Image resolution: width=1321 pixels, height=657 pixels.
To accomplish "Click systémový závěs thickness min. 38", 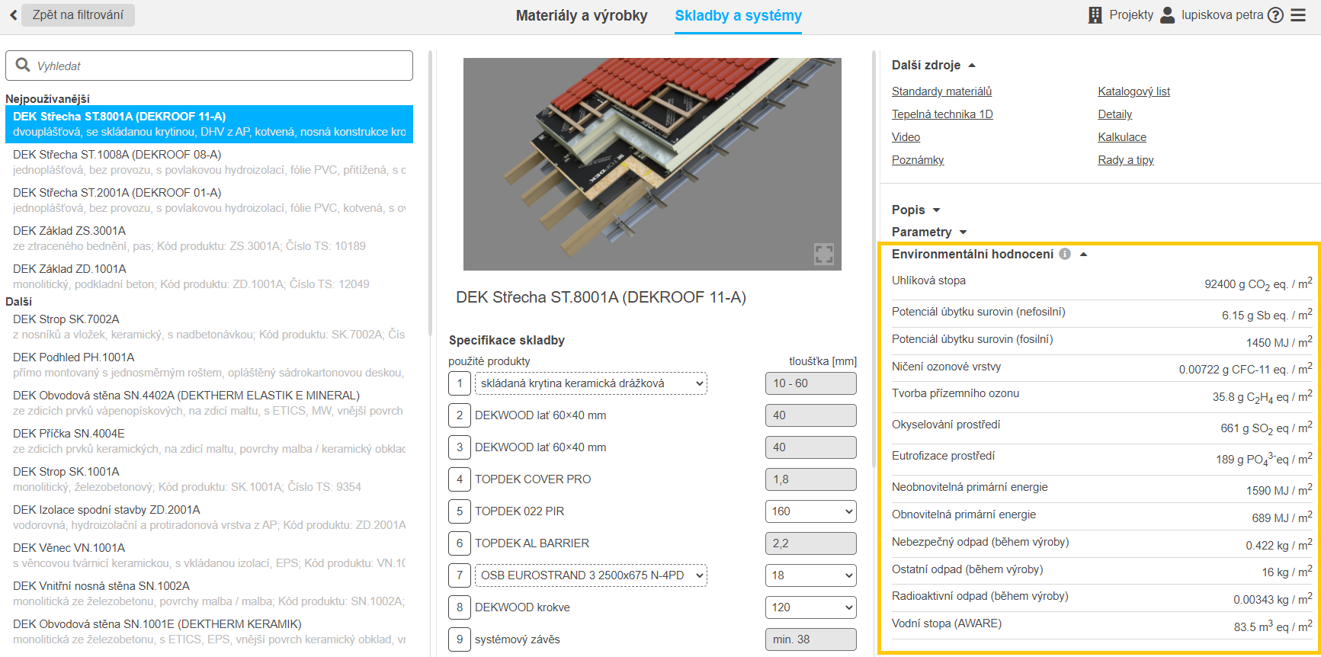I will pyautogui.click(x=810, y=639).
